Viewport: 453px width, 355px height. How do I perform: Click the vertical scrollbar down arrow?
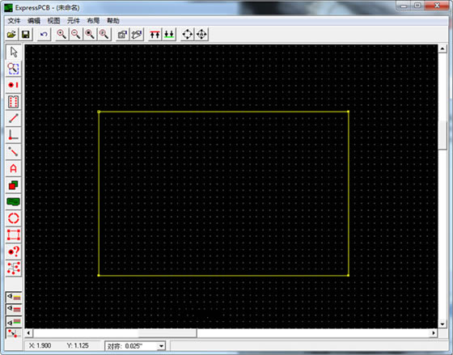coord(442,324)
